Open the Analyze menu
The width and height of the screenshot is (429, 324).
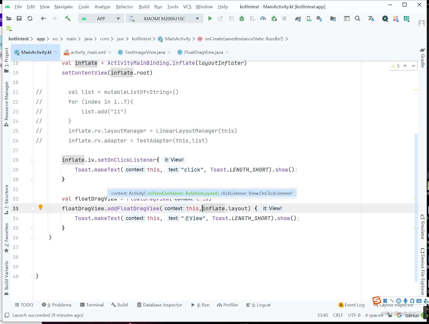102,7
